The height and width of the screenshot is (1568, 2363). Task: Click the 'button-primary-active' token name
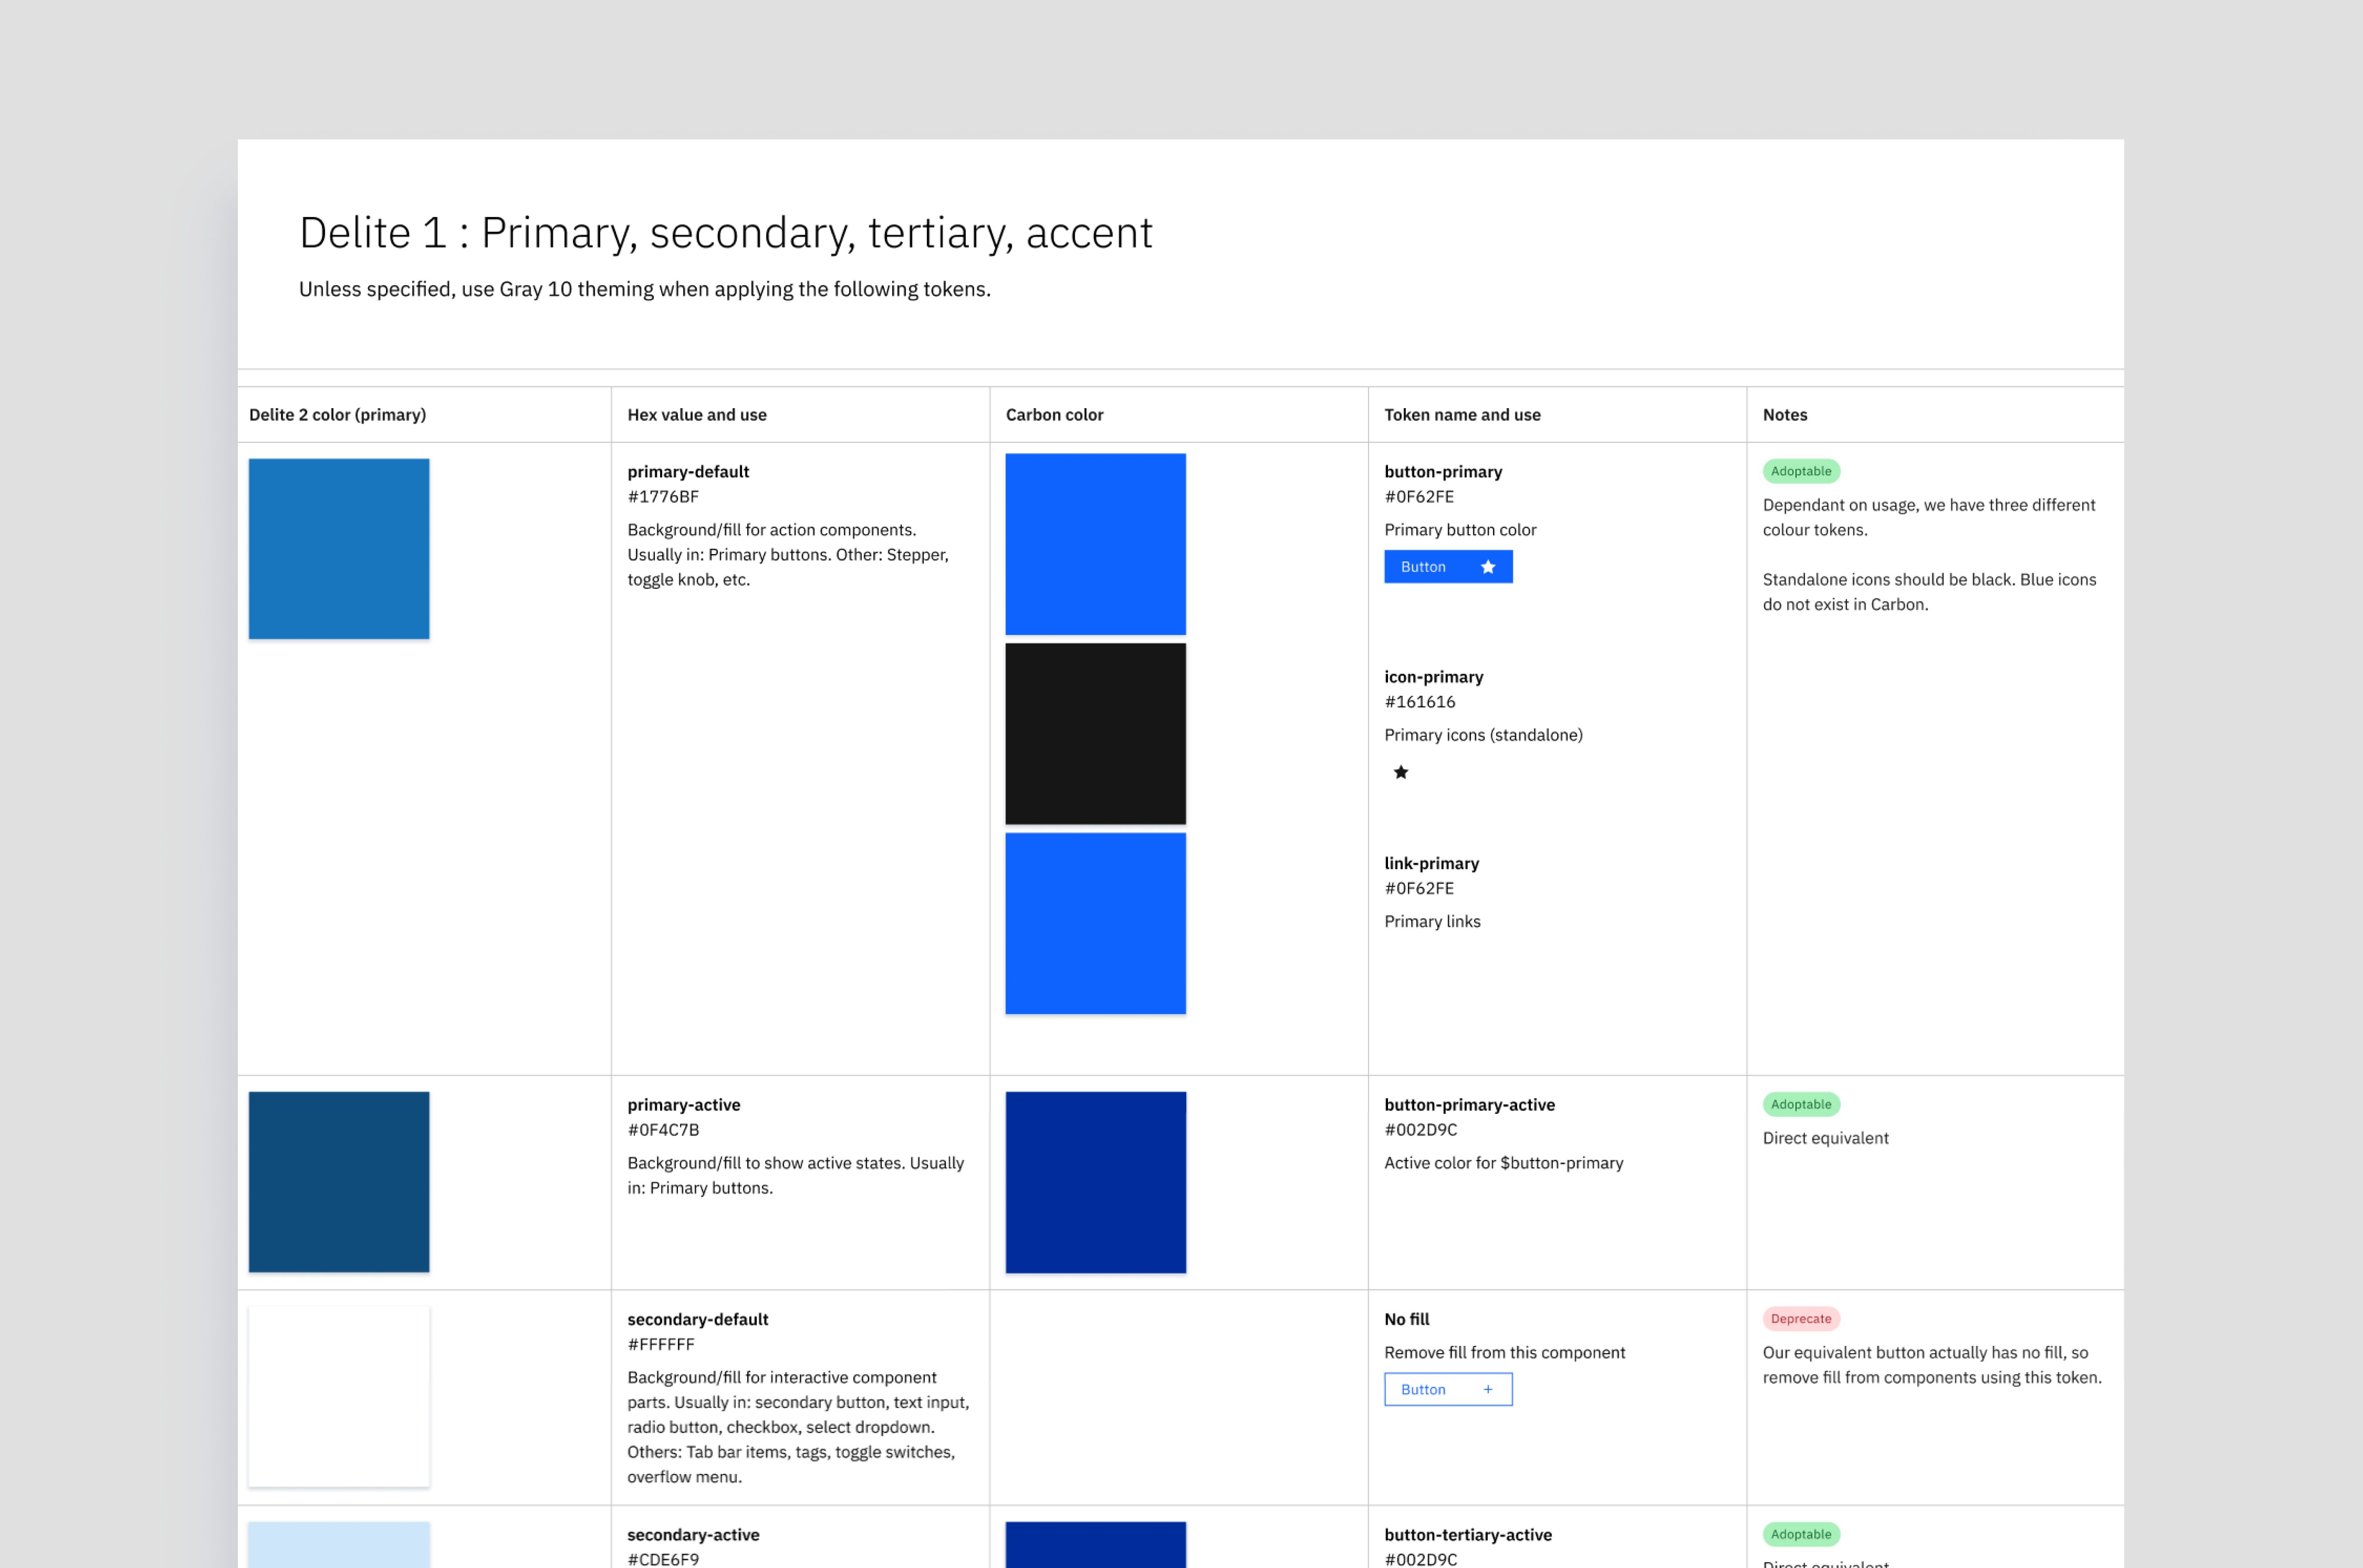(1469, 1105)
